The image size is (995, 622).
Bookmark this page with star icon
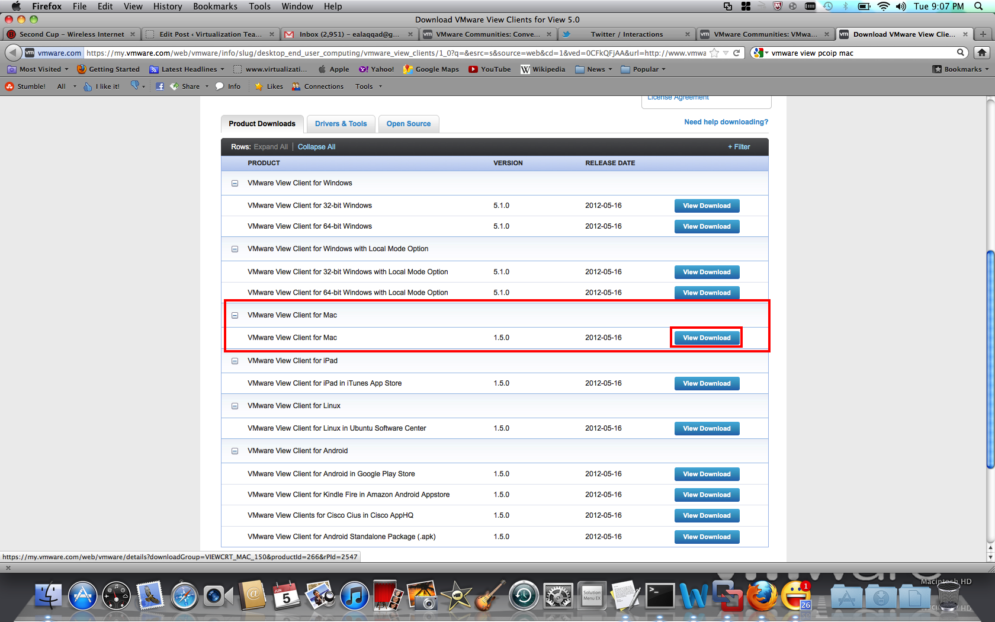(x=714, y=53)
